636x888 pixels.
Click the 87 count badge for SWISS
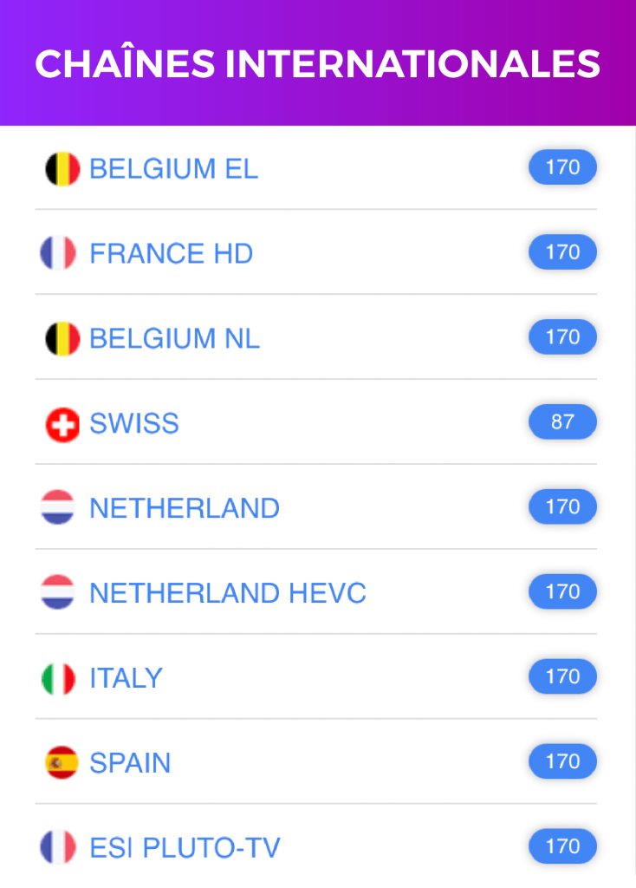tap(562, 422)
